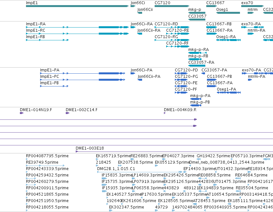
Task: Click transcript Jon66Ci-RA
Action: point(133,27)
